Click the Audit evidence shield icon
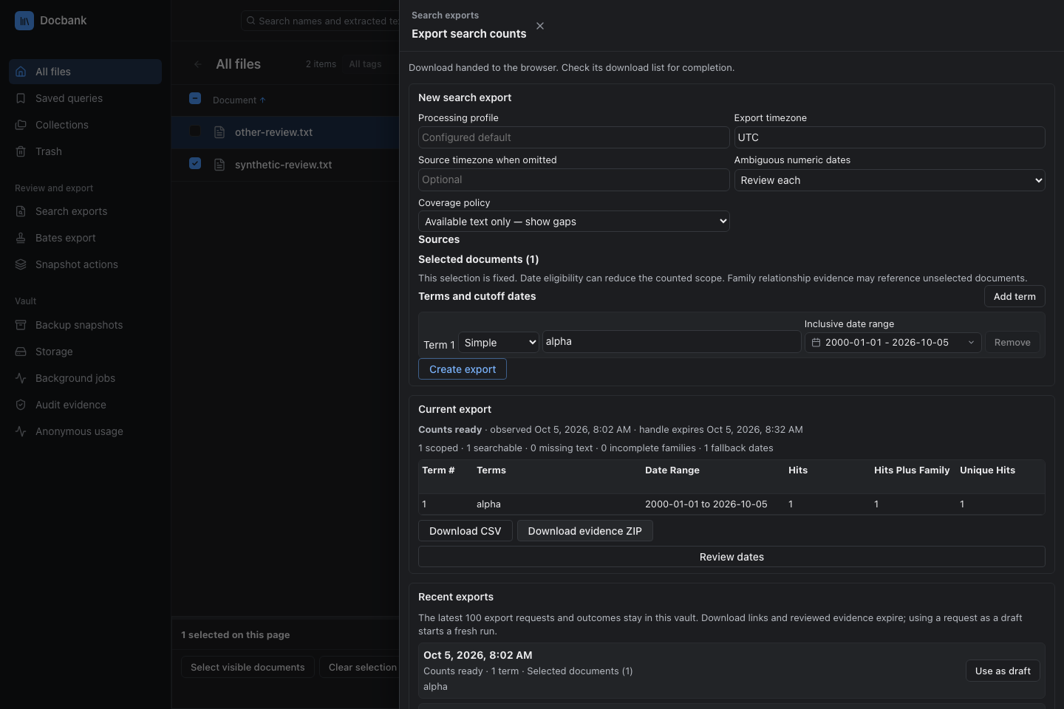The image size is (1064, 709). tap(21, 405)
